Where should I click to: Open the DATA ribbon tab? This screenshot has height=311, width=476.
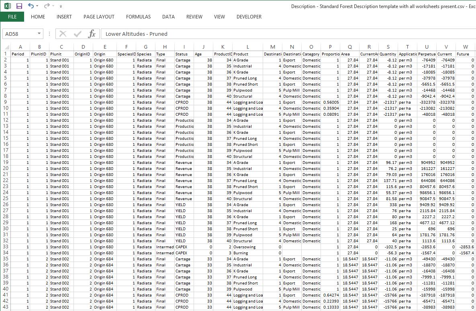click(x=168, y=17)
